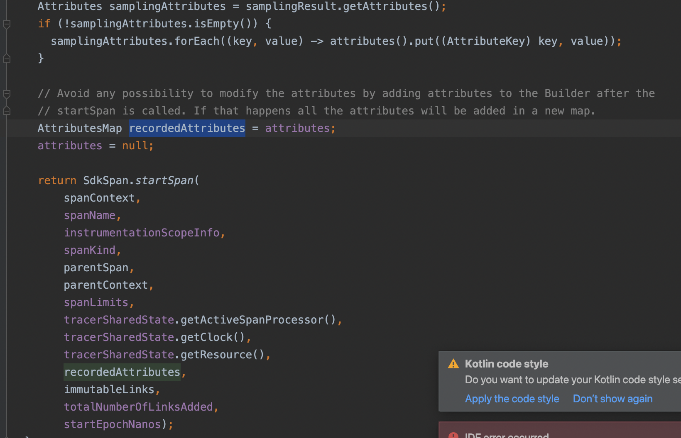Click the isEmpty() call in if condition
681x438 pixels.
tap(223, 24)
